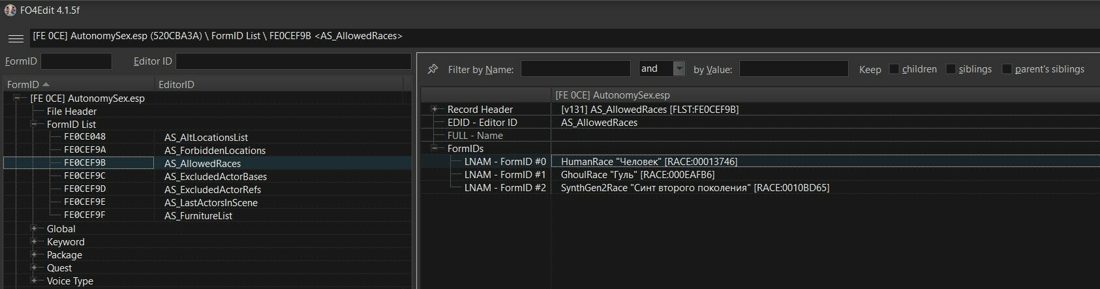Viewport: 1100px width, 289px height.
Task: Click the record path address bar
Action: [565, 37]
